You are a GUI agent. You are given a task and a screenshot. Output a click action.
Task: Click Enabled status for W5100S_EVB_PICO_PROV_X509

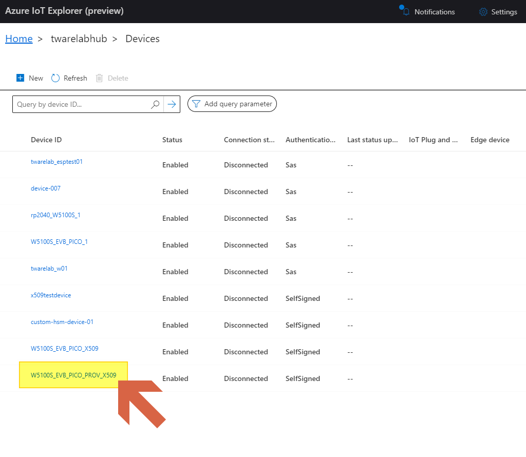coord(176,378)
